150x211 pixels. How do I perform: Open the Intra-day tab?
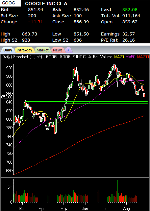point(24,50)
